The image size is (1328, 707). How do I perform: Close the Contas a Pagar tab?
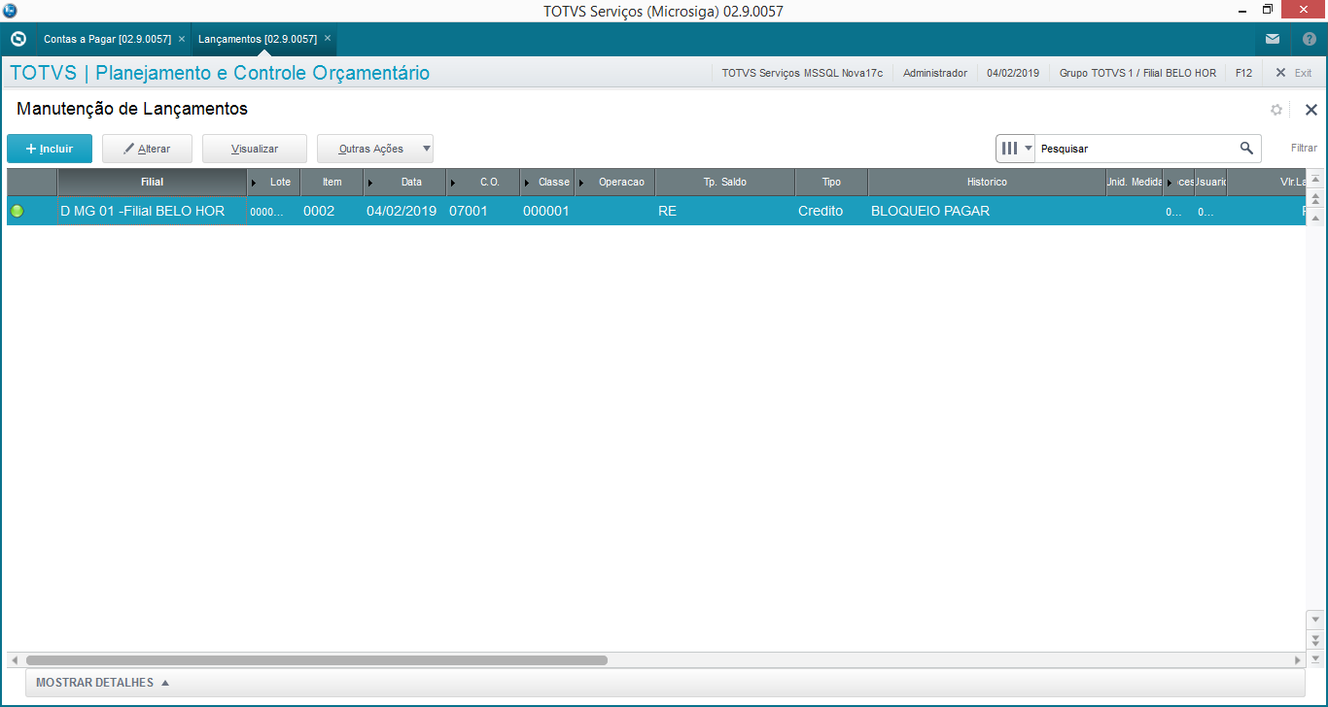(182, 39)
